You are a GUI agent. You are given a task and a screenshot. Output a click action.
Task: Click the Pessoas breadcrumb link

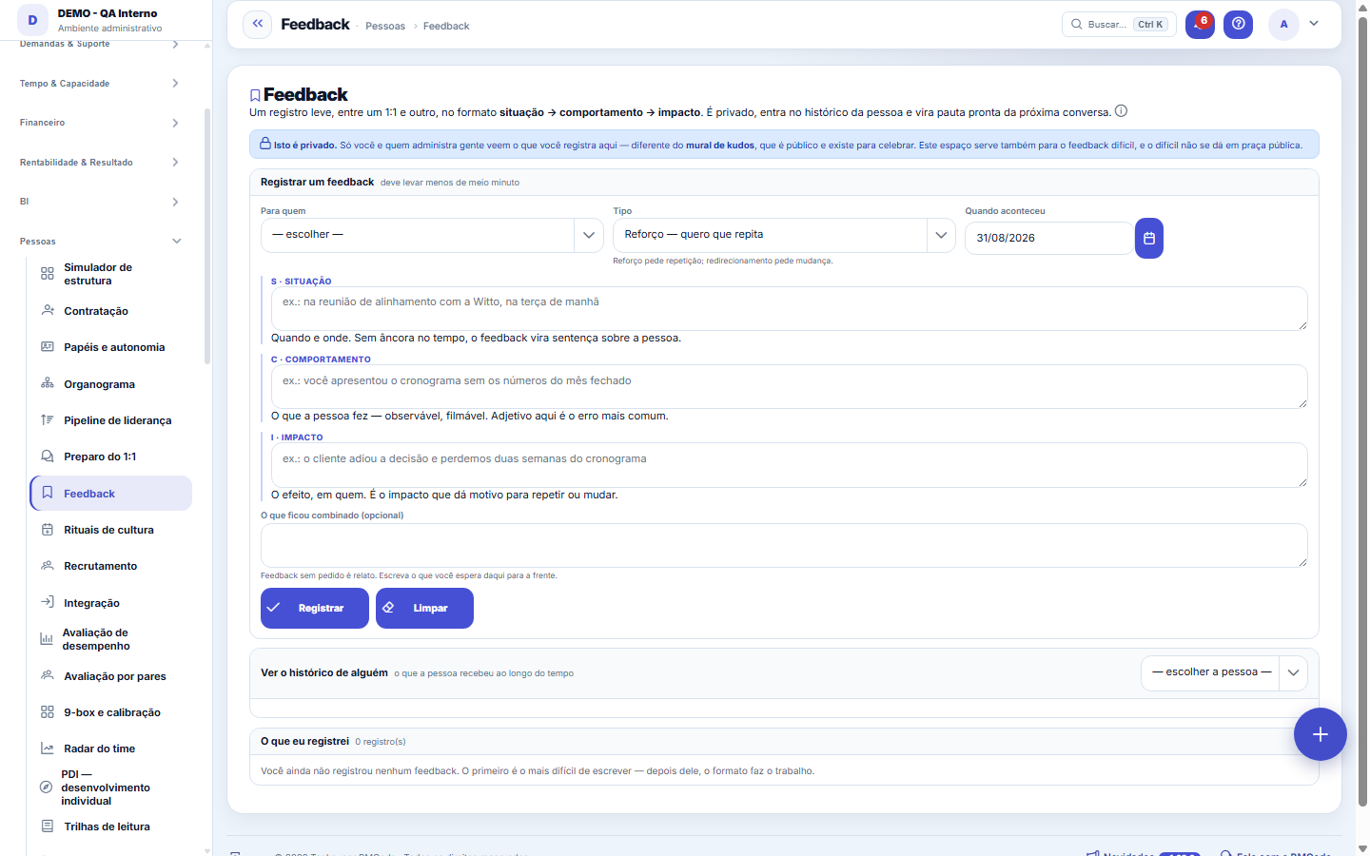point(385,26)
